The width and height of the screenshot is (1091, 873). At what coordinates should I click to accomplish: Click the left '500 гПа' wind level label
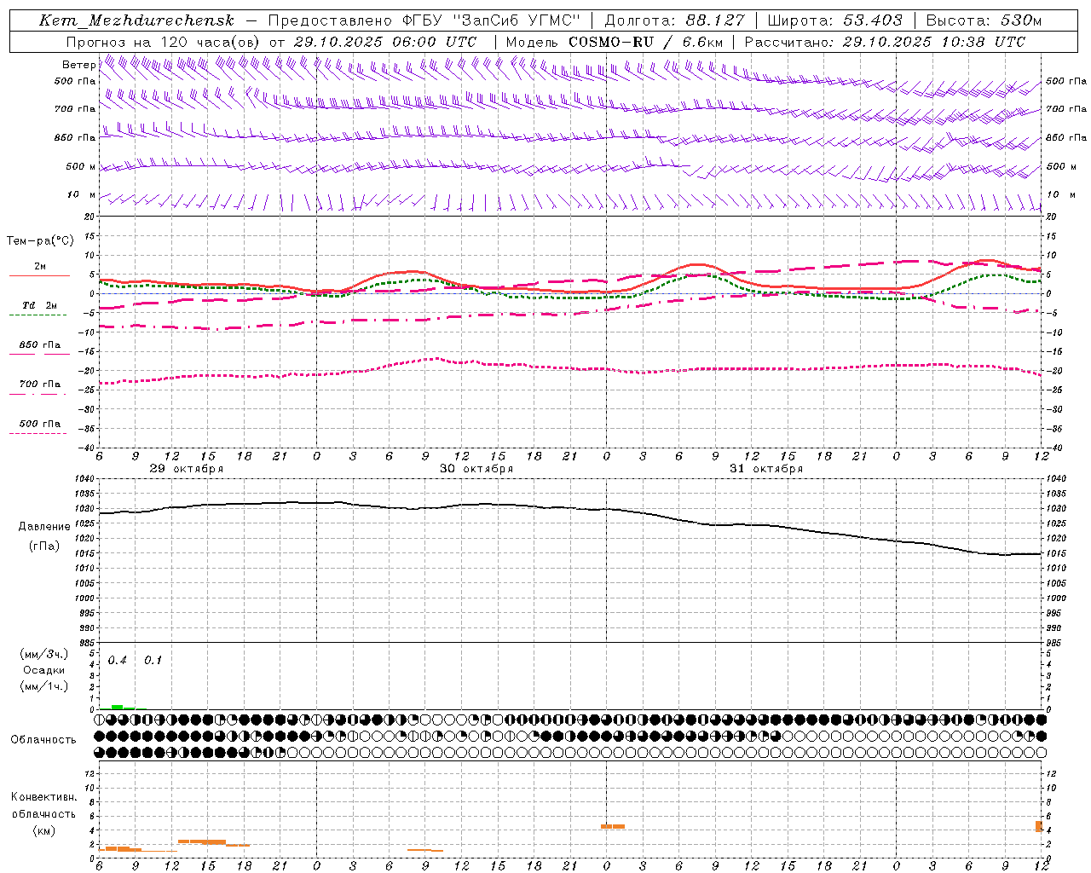[x=75, y=81]
